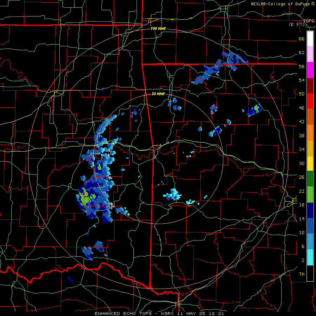
Task: Click the yellow legend swatch
Action: 310,164
